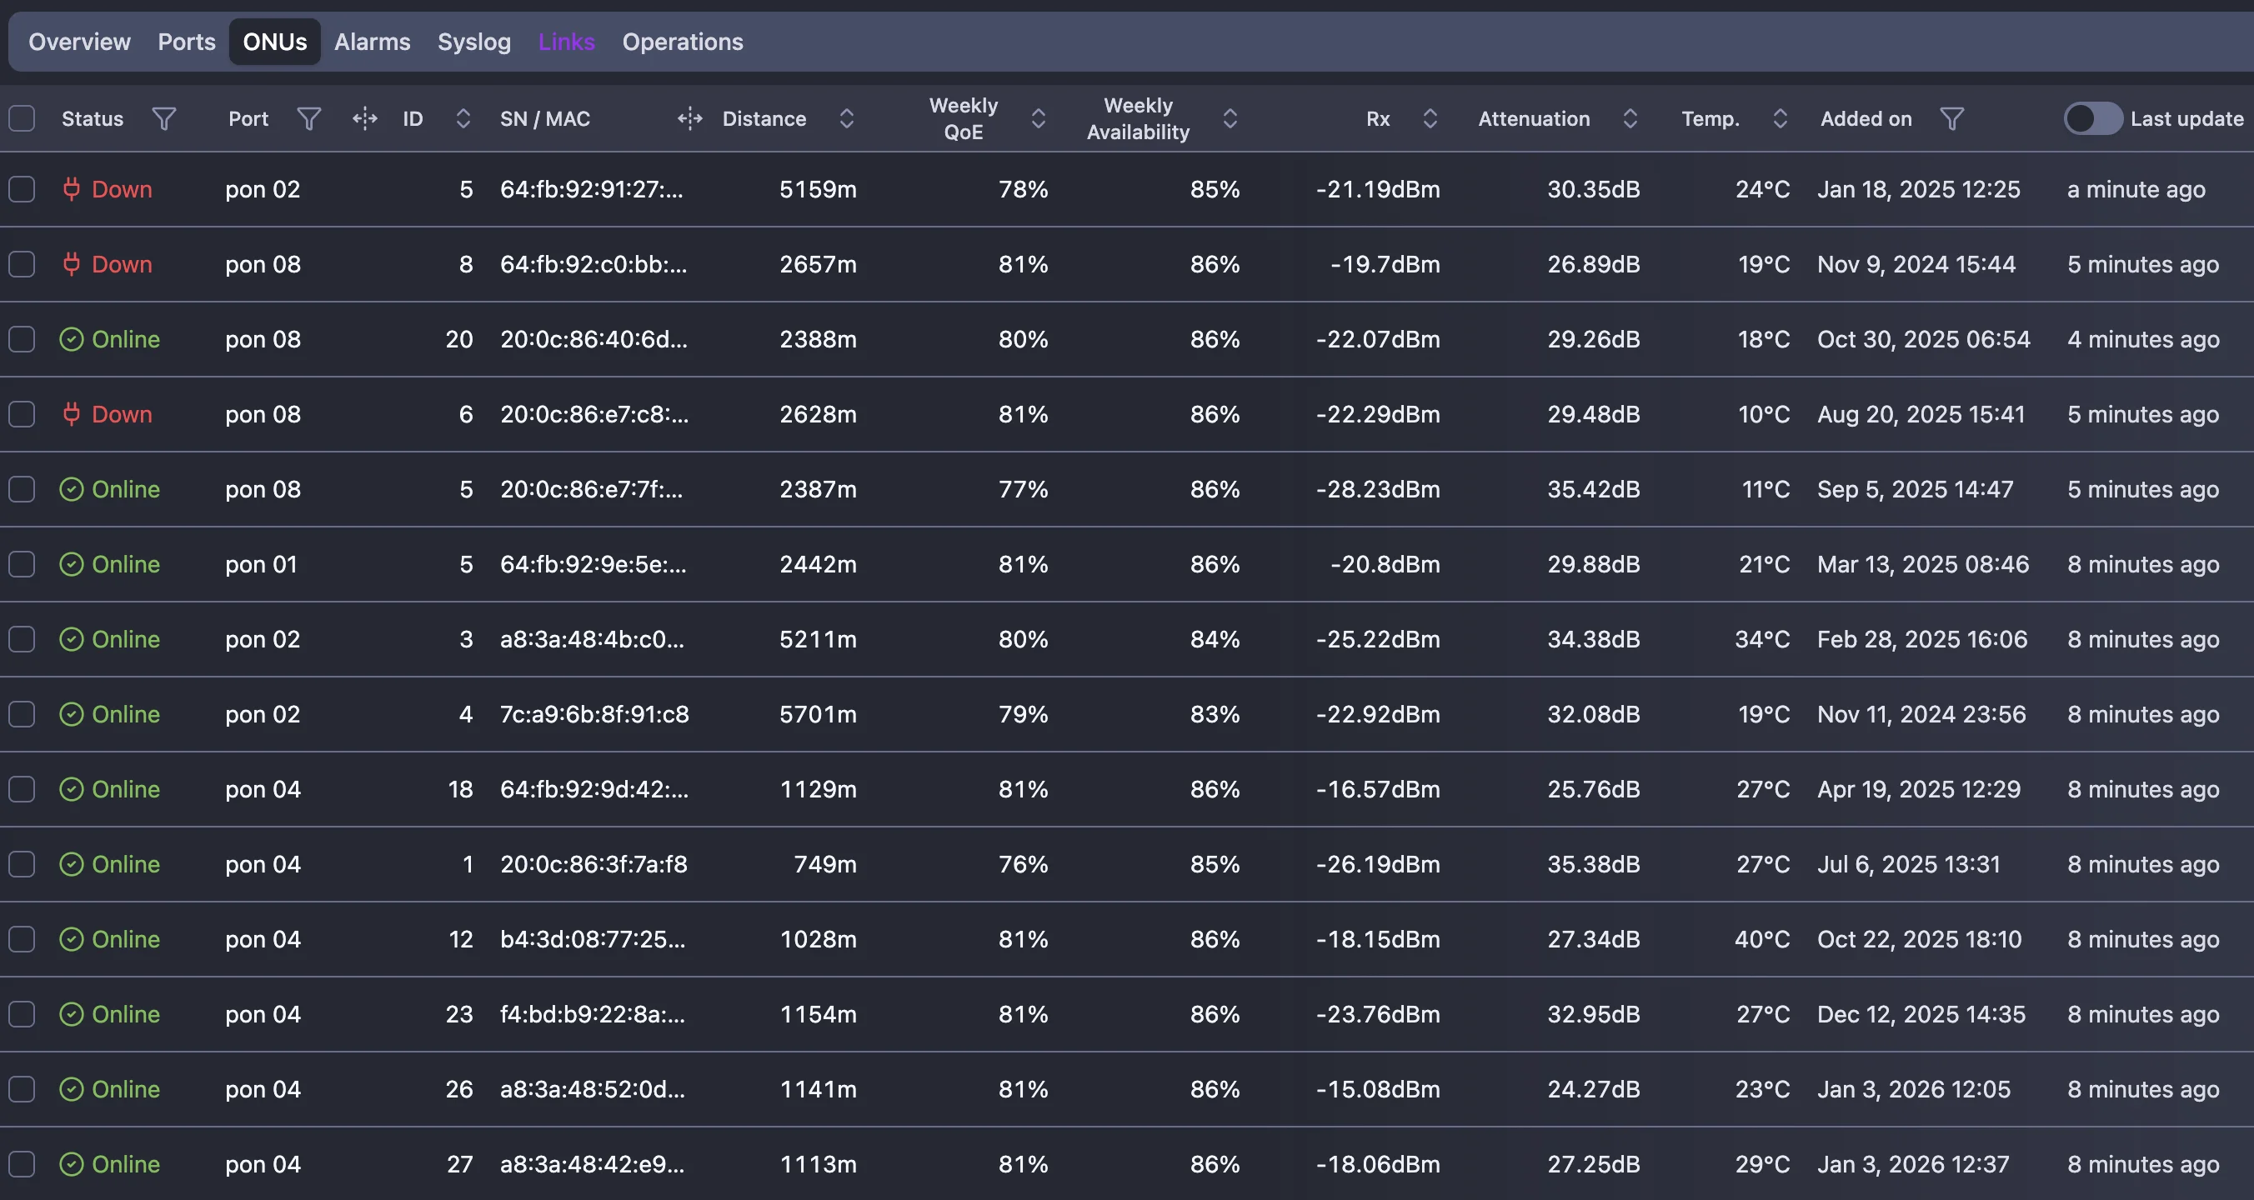Sort by the Distance column arrows

[846, 118]
